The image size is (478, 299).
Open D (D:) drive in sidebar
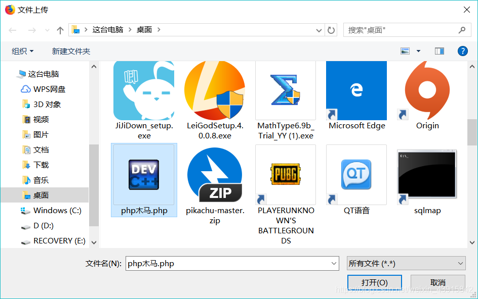click(45, 226)
